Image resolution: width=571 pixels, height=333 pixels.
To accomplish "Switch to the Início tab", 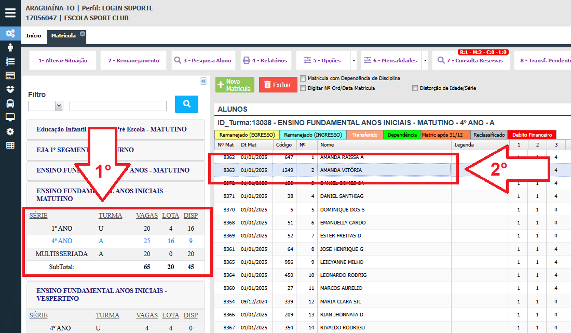I will pos(34,36).
